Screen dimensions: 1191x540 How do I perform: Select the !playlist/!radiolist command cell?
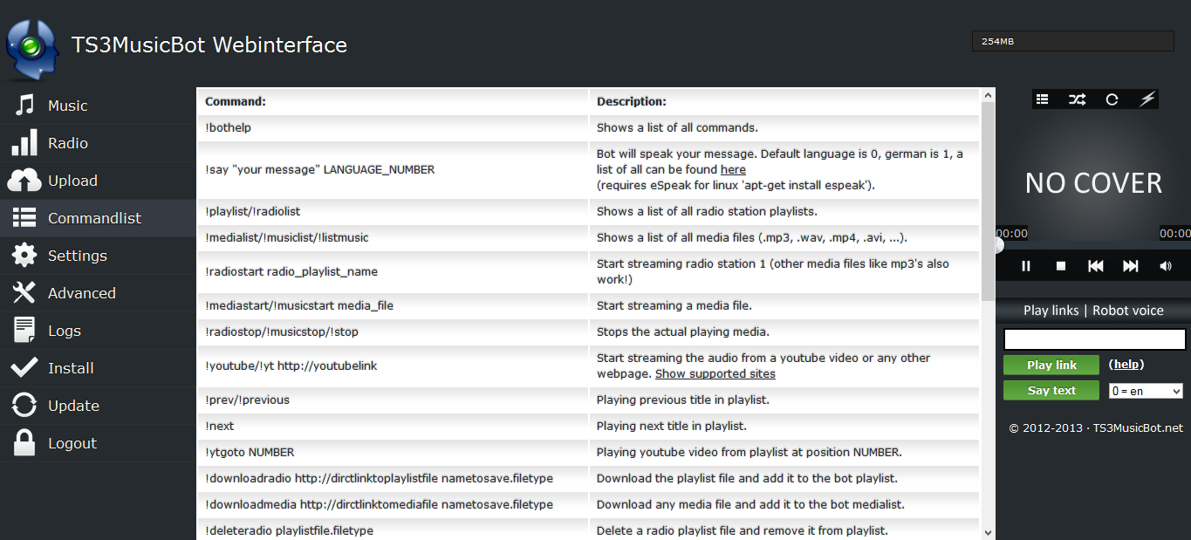pyautogui.click(x=393, y=211)
